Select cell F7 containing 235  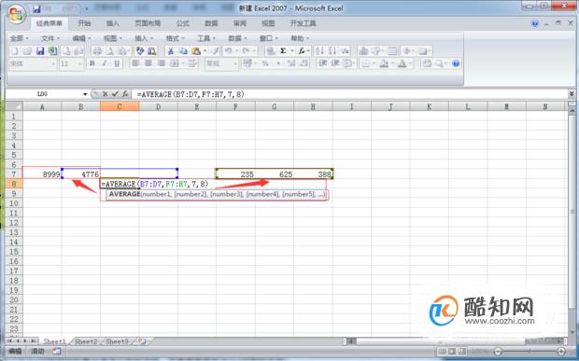click(x=235, y=174)
